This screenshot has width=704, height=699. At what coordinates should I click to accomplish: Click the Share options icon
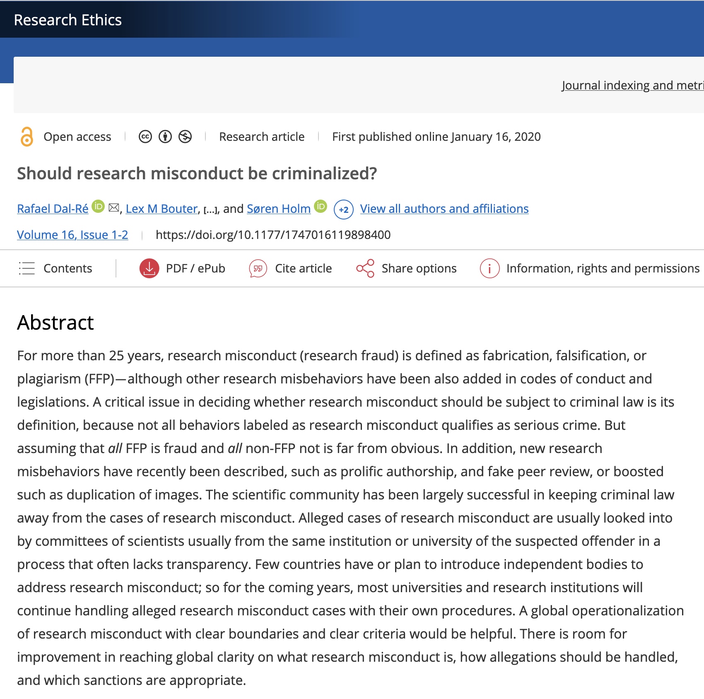(x=365, y=268)
